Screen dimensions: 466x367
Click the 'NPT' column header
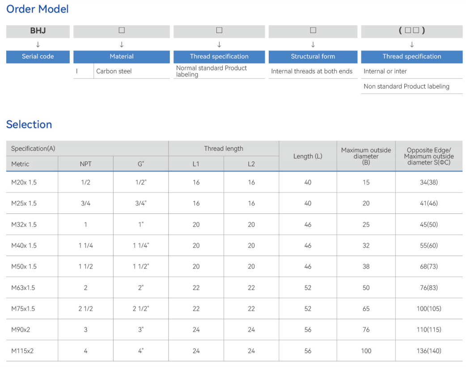coord(85,164)
